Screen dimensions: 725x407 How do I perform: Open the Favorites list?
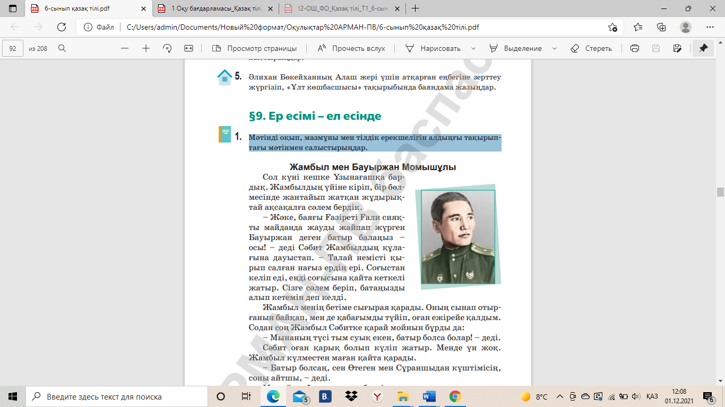(637, 27)
